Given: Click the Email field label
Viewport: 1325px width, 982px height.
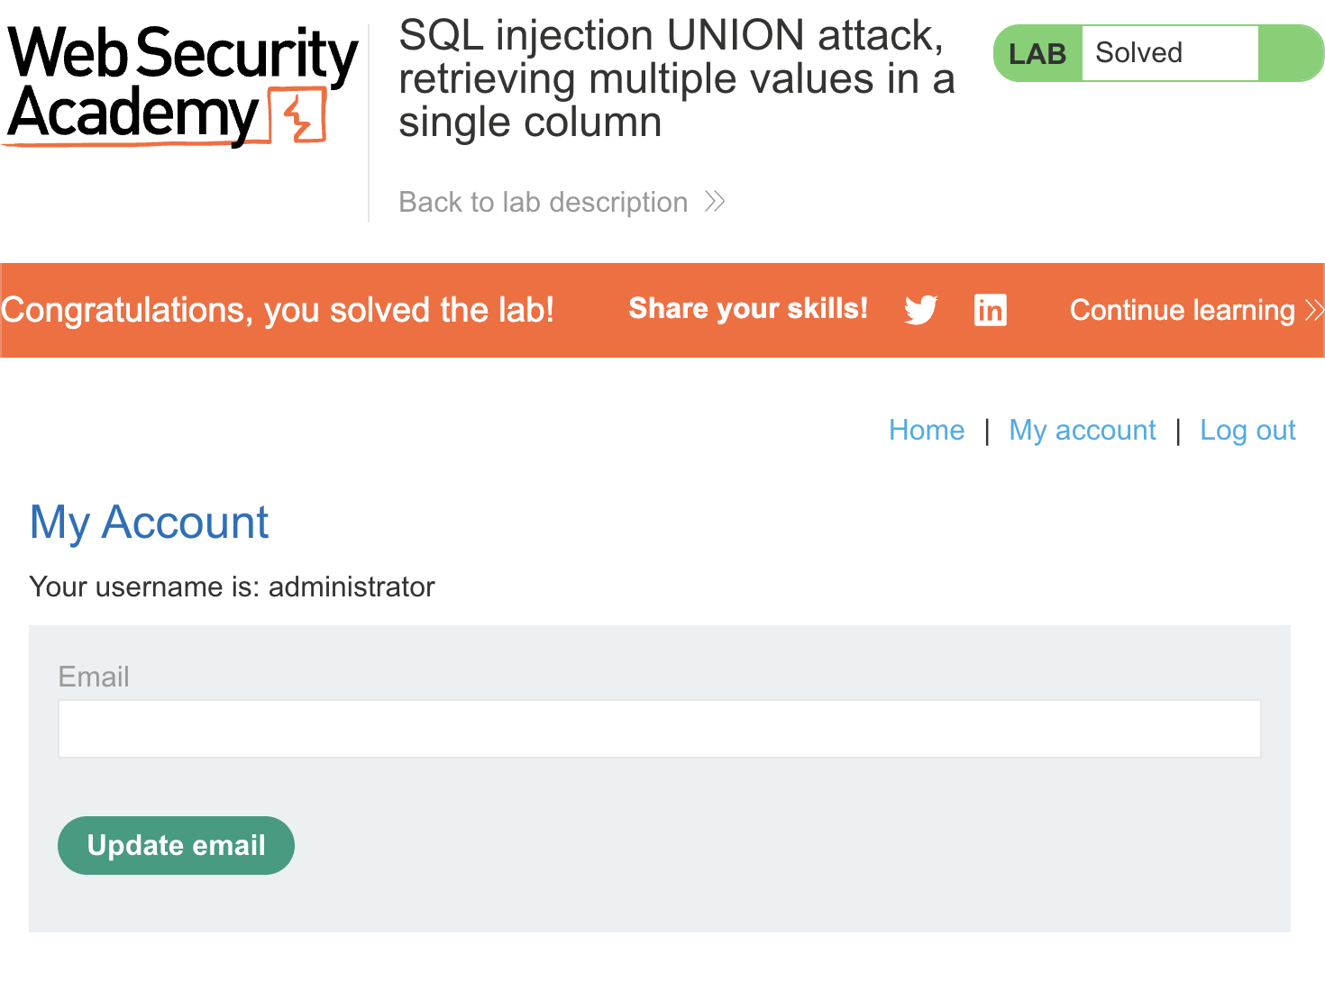Looking at the screenshot, I should pyautogui.click(x=94, y=677).
